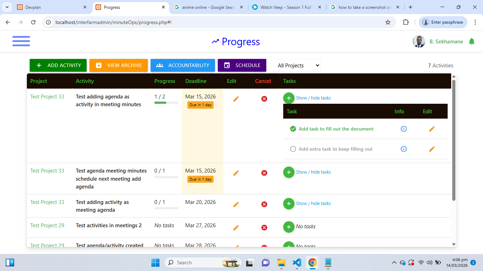Screen dimensions: 483x271
Task: Close the Progress tab
Action: [163, 7]
